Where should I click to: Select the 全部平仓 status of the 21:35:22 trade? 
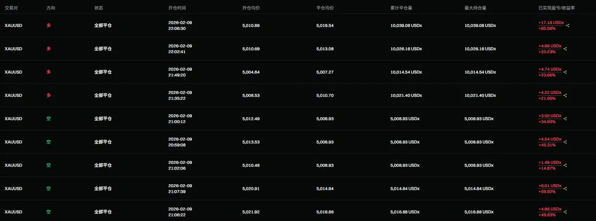[x=103, y=95]
